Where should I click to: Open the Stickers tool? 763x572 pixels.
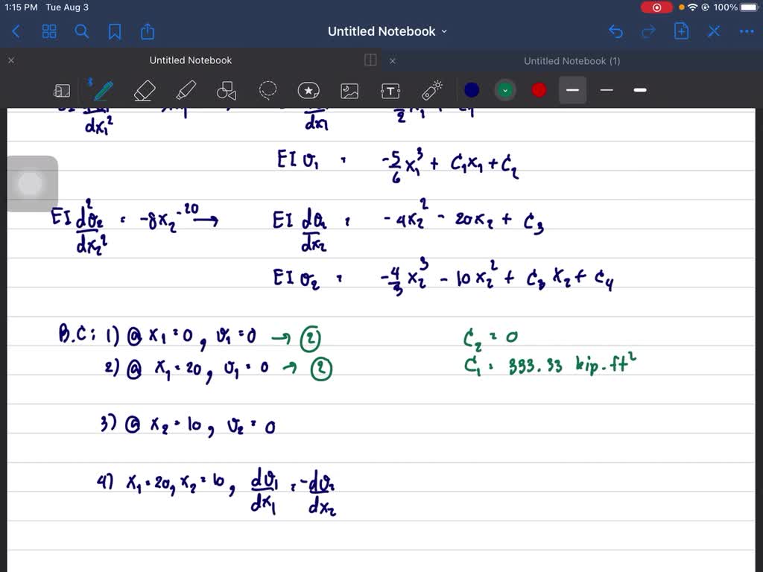308,90
